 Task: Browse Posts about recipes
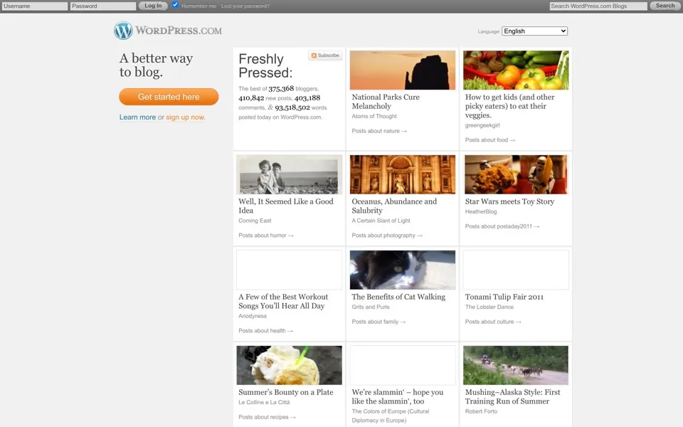point(267,418)
